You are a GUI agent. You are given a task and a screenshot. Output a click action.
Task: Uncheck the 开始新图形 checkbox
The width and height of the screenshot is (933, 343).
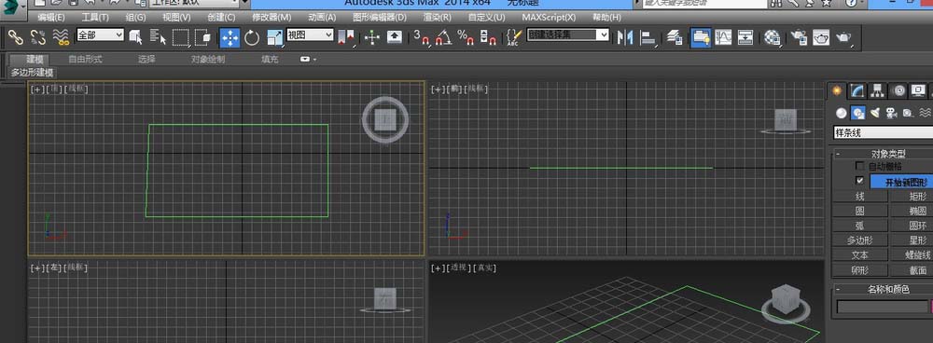pos(859,181)
